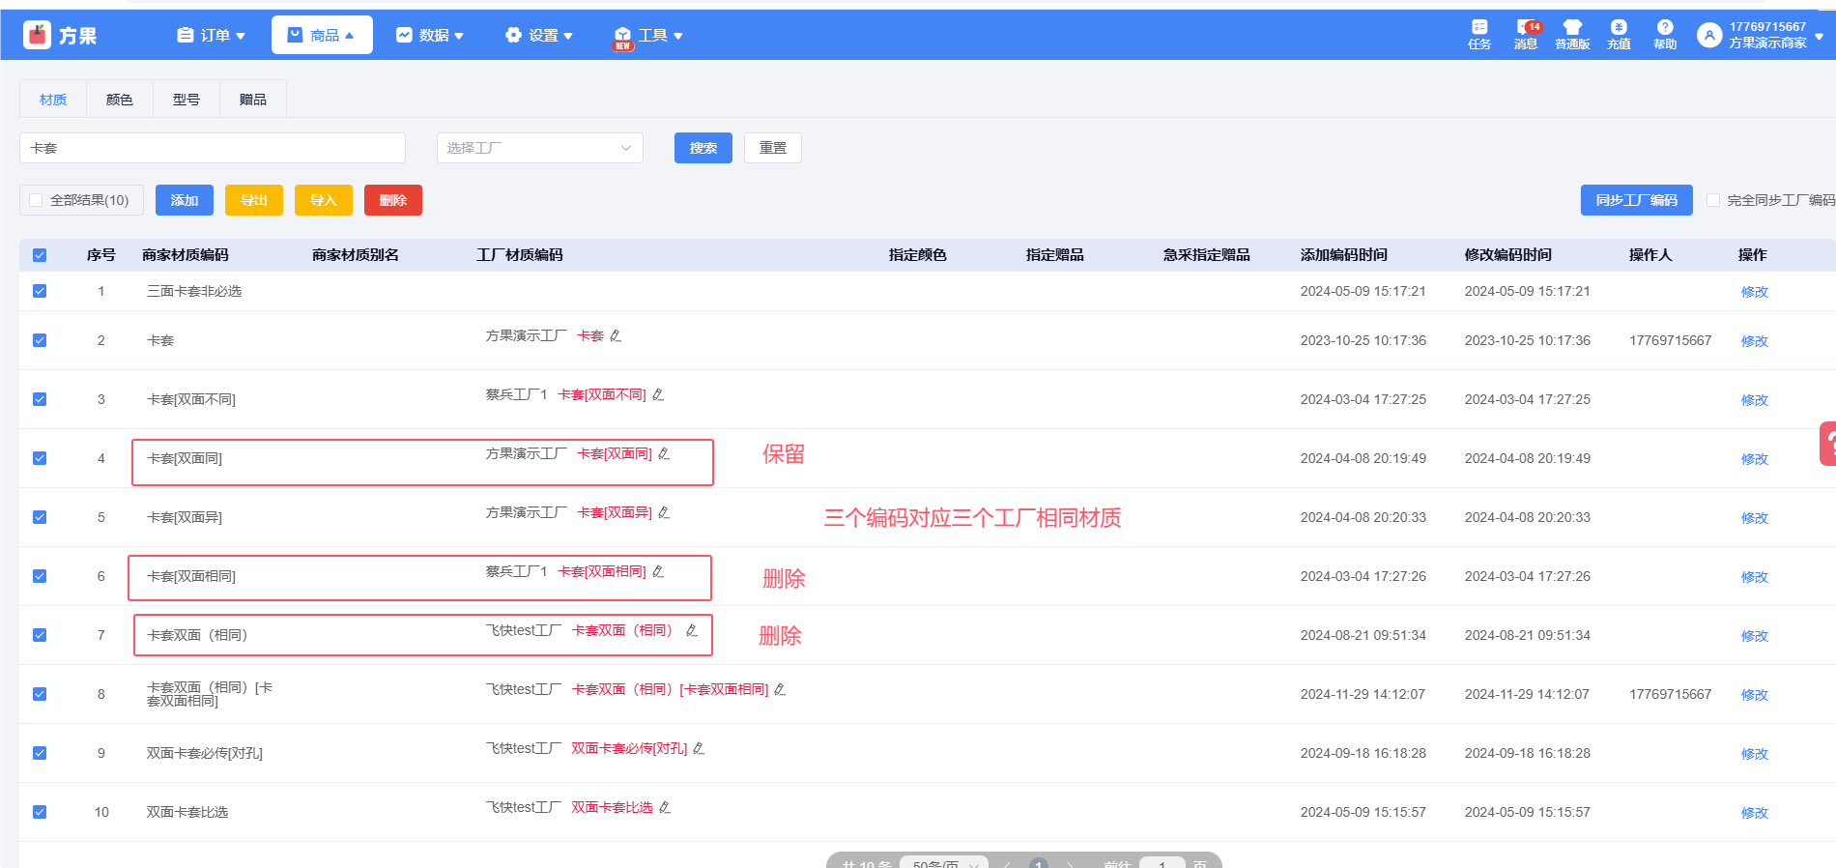Click the user avatar icon
Image resolution: width=1836 pixels, height=868 pixels.
[x=1709, y=36]
